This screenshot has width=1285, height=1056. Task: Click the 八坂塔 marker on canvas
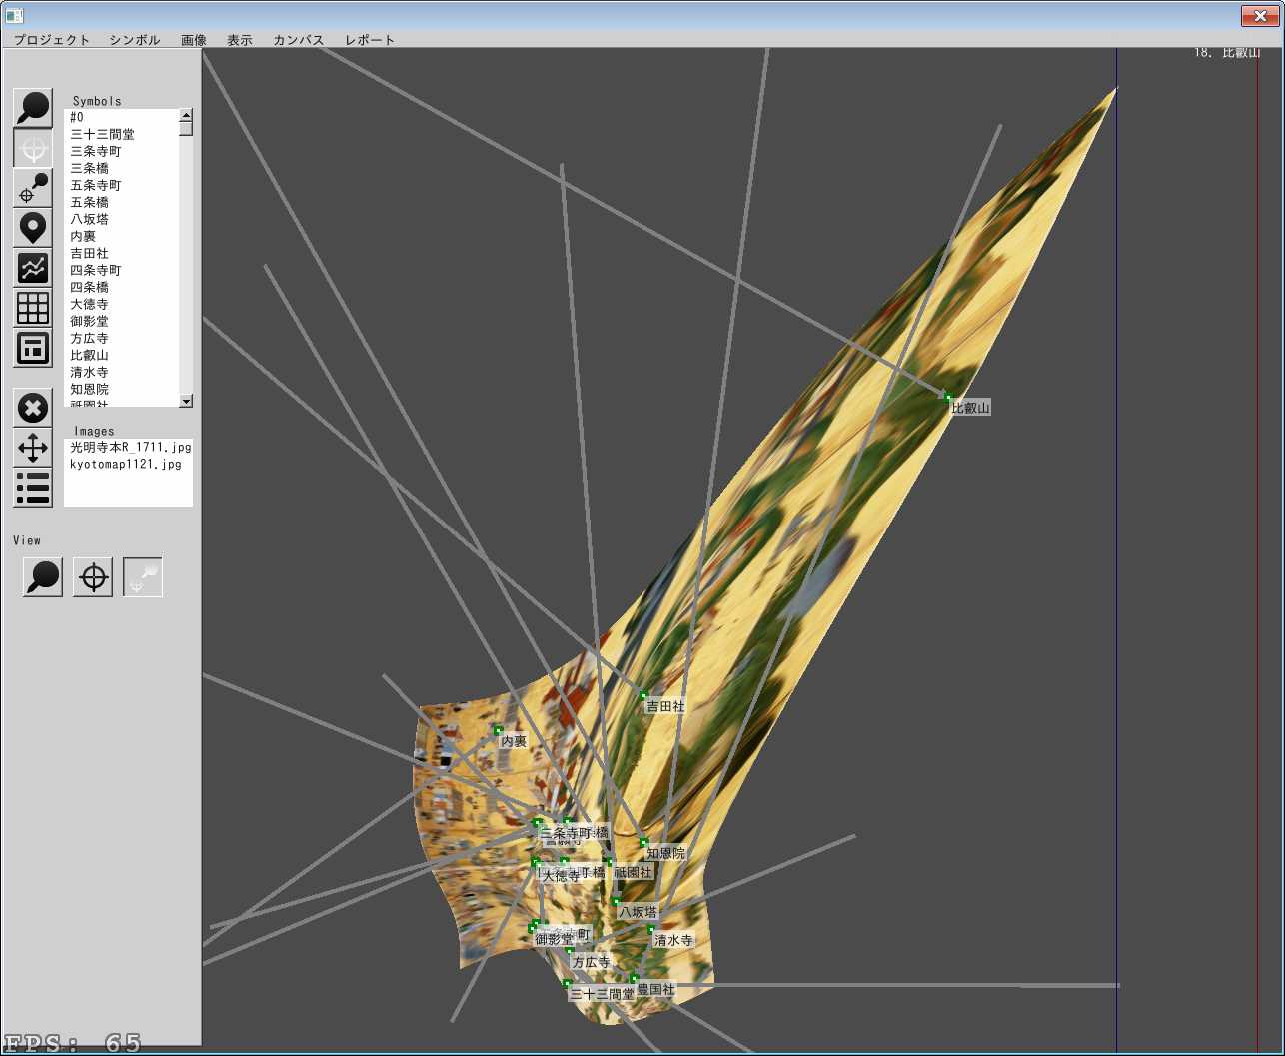coord(616,901)
